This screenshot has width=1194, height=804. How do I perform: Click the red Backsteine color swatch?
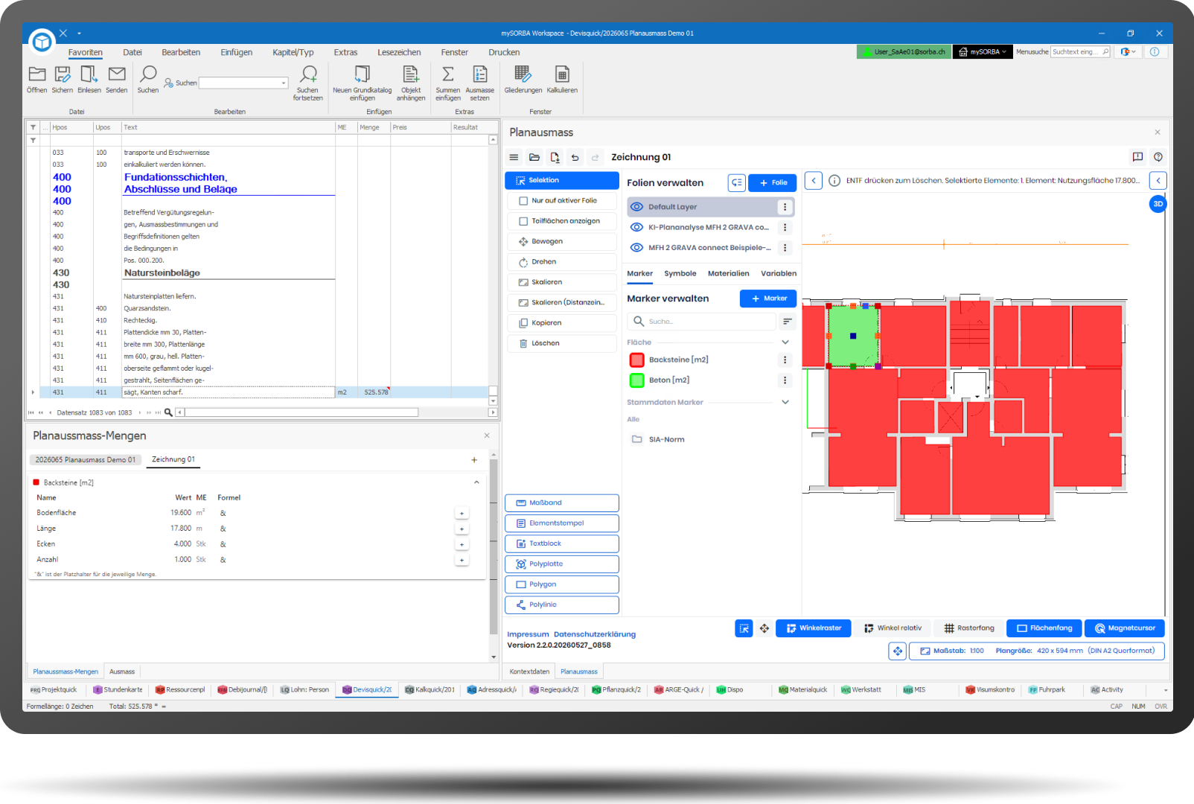click(x=637, y=360)
